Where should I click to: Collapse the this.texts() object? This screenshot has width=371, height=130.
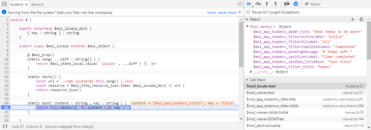[247, 27]
